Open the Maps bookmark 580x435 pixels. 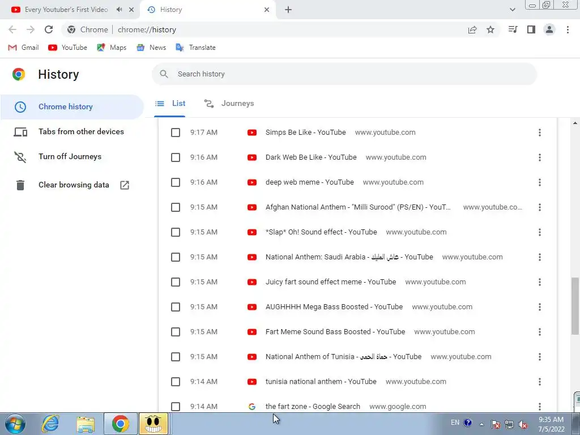tap(112, 48)
